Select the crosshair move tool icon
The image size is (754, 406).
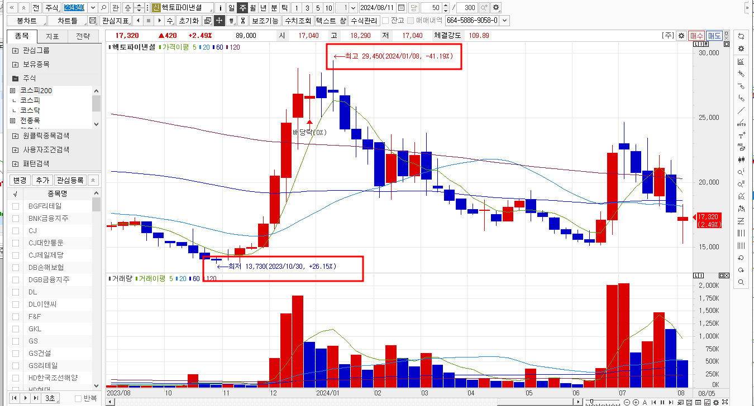click(219, 21)
